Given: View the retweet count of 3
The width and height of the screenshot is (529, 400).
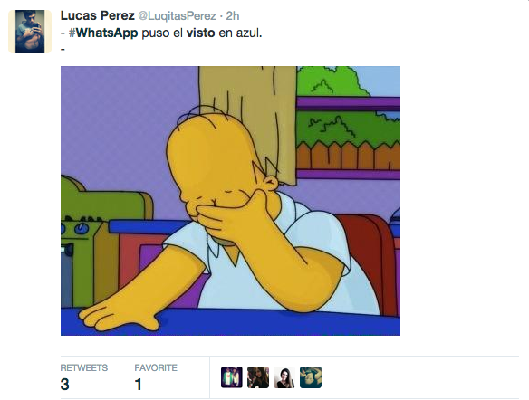Looking at the screenshot, I should (65, 385).
